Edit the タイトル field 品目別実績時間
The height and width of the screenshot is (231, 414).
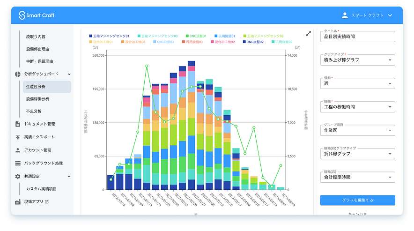pos(357,37)
